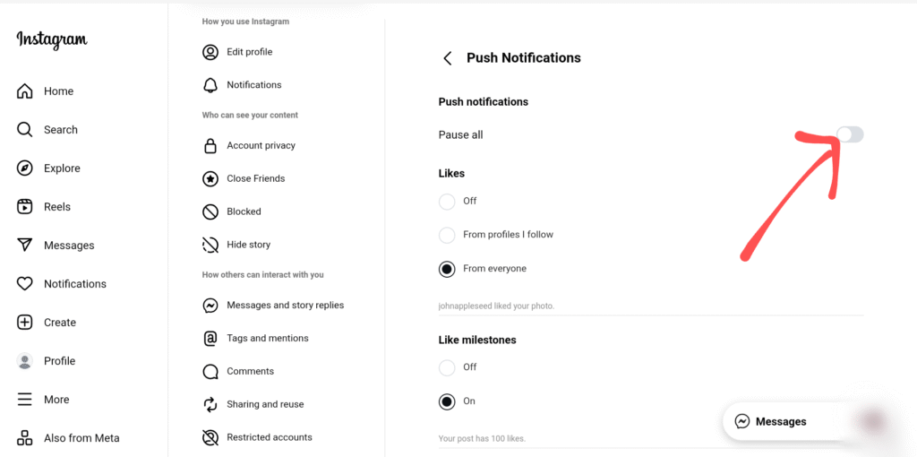
Task: Open Account privacy settings
Action: [260, 146]
